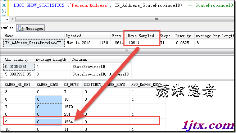Click the EQ_ROWS column header
The image size is (236, 133).
coord(72,84)
